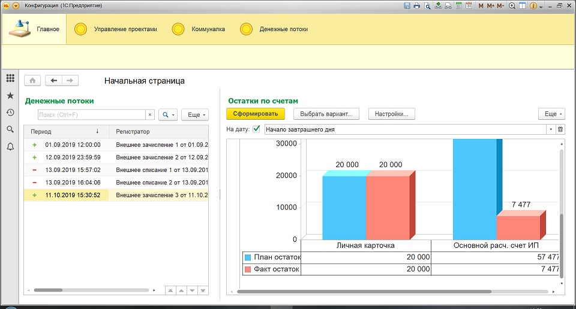Image resolution: width=576 pixels, height=309 pixels.
Task: Go back with left arrow button
Action: pyautogui.click(x=53, y=80)
